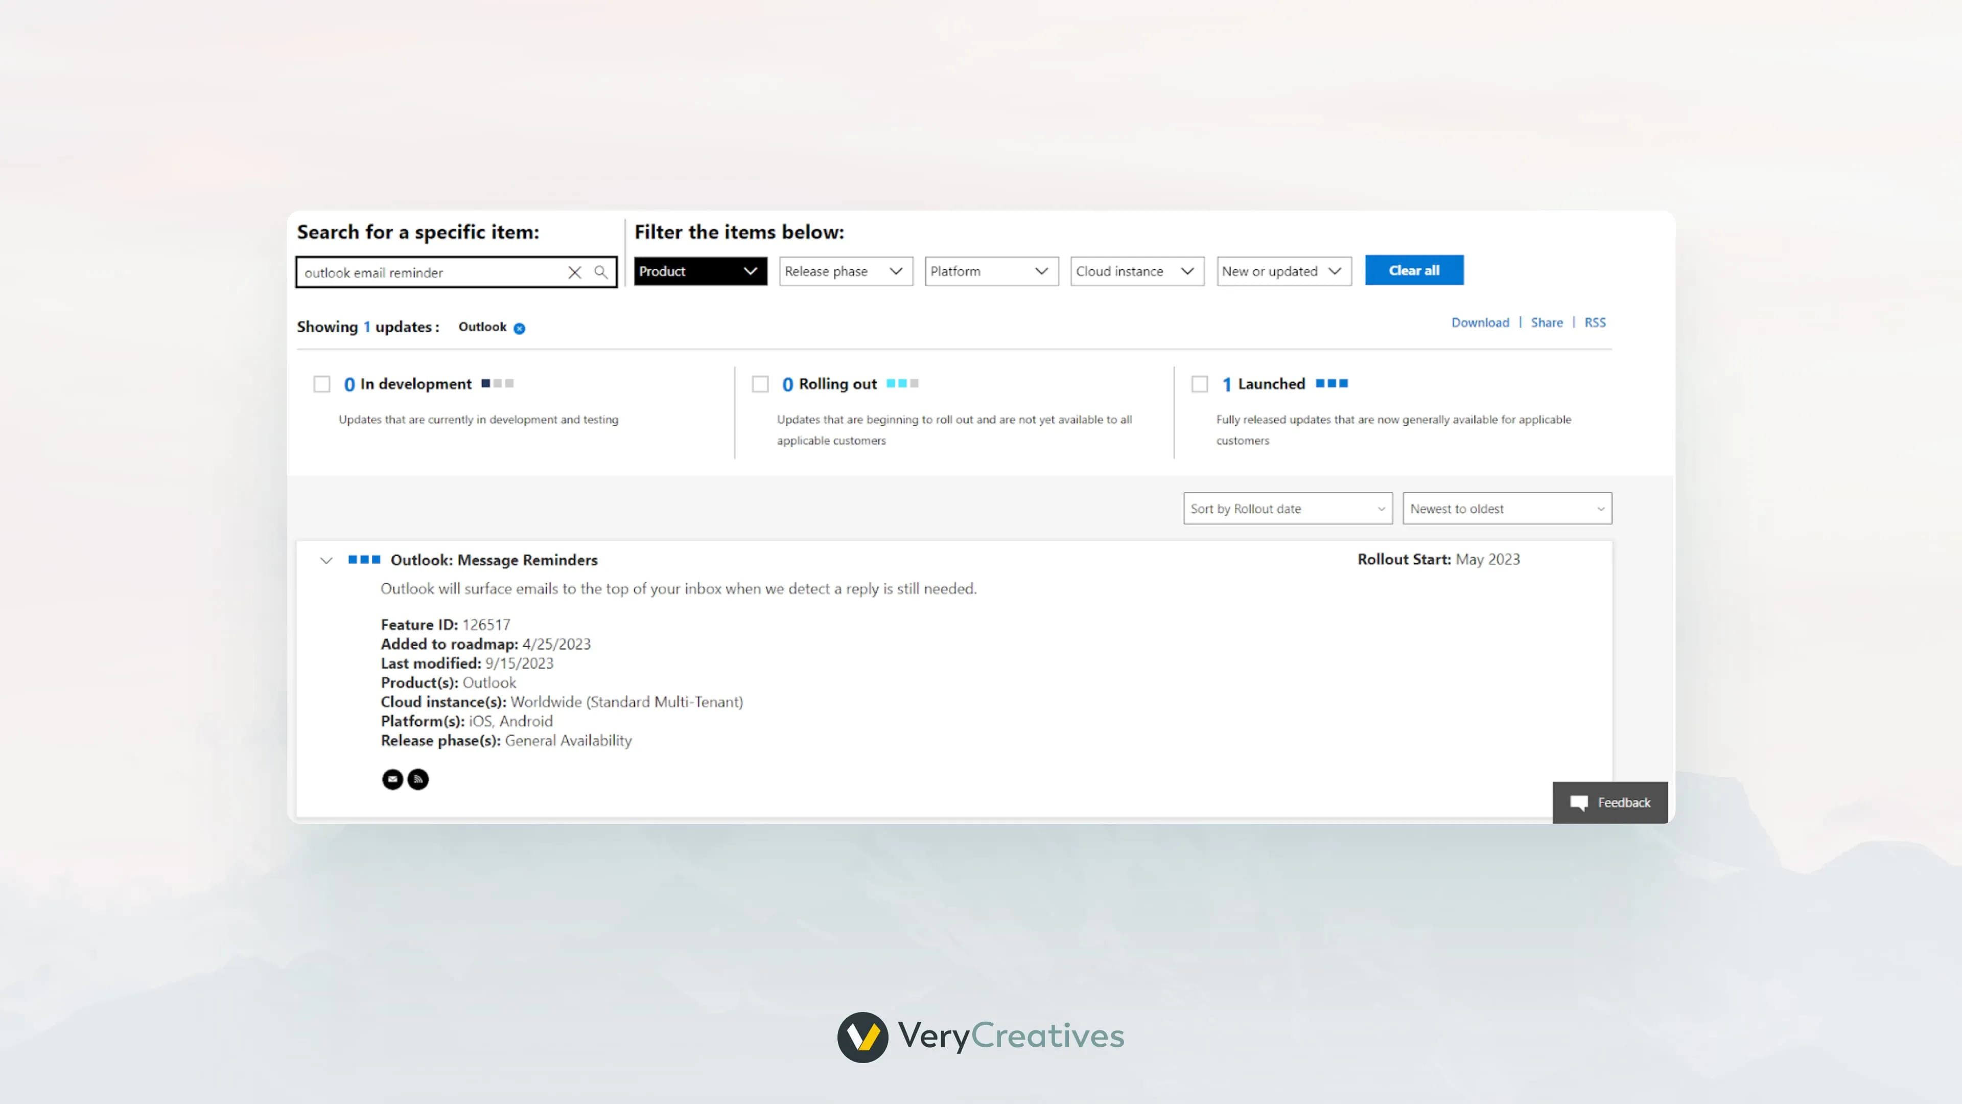Tick the Launched checkbox

pyautogui.click(x=1200, y=384)
